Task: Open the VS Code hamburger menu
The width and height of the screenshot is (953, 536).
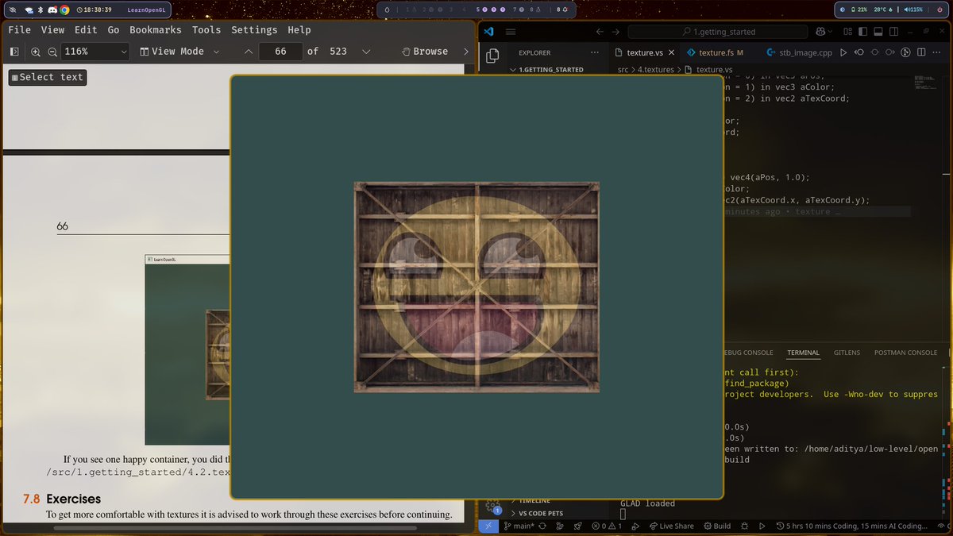Action: (511, 31)
